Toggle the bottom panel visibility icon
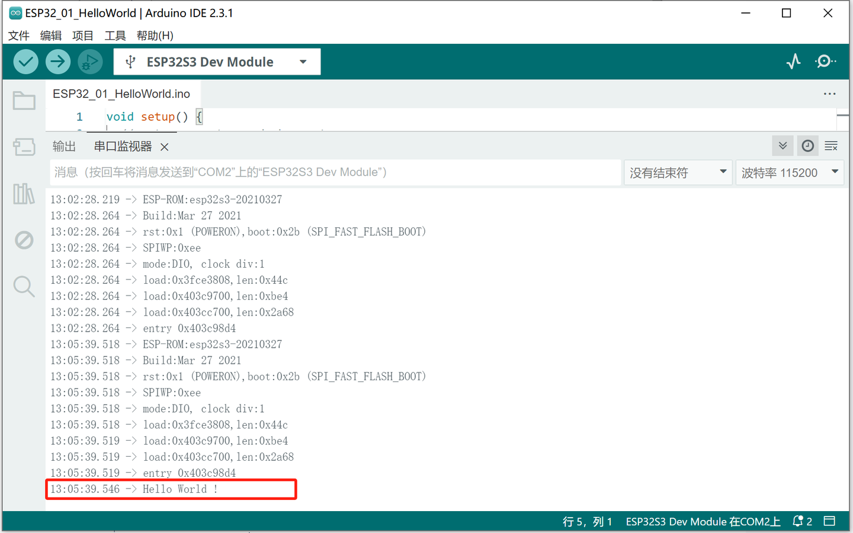This screenshot has width=853, height=533. click(x=829, y=521)
